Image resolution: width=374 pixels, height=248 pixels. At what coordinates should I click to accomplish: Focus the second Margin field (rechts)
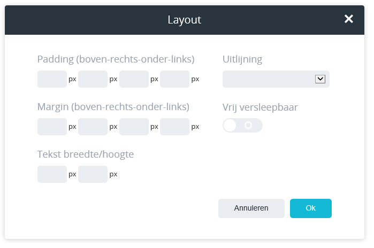point(93,127)
